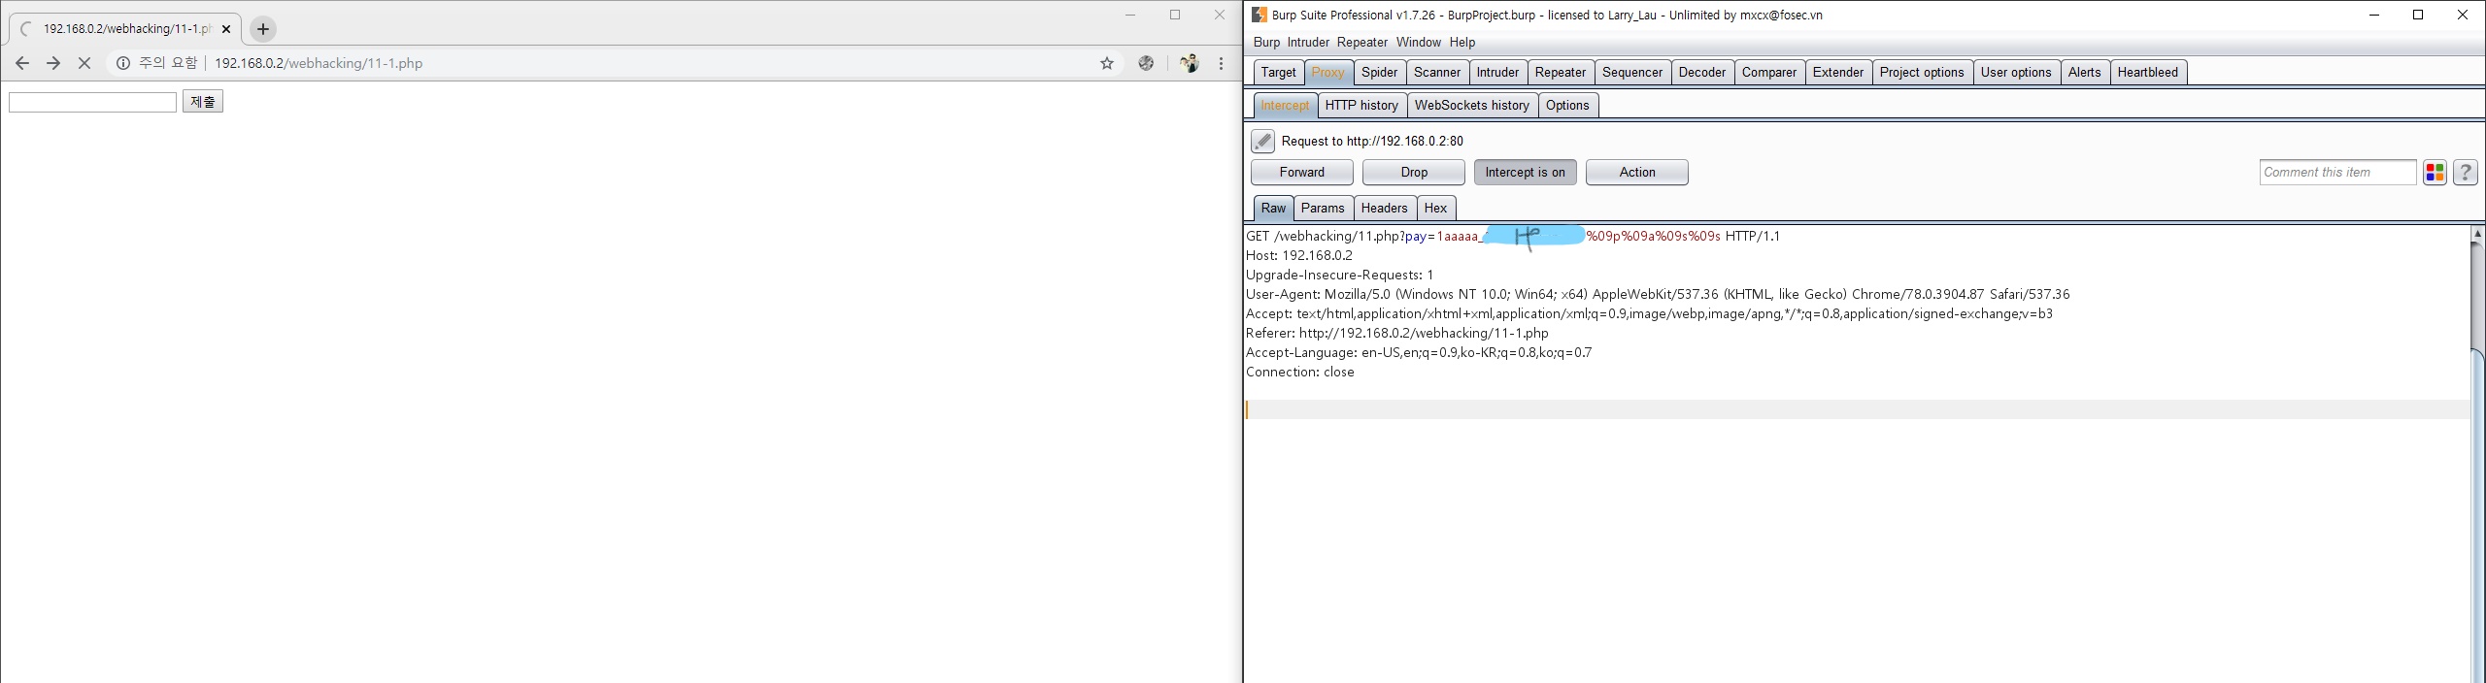2486x683 pixels.
Task: Open the Project options tab
Action: pyautogui.click(x=1922, y=73)
